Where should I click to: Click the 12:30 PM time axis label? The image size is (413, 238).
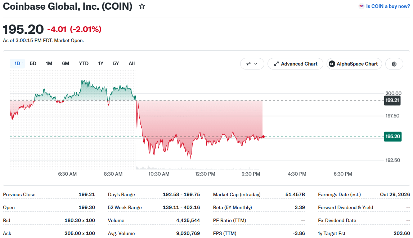click(205, 174)
